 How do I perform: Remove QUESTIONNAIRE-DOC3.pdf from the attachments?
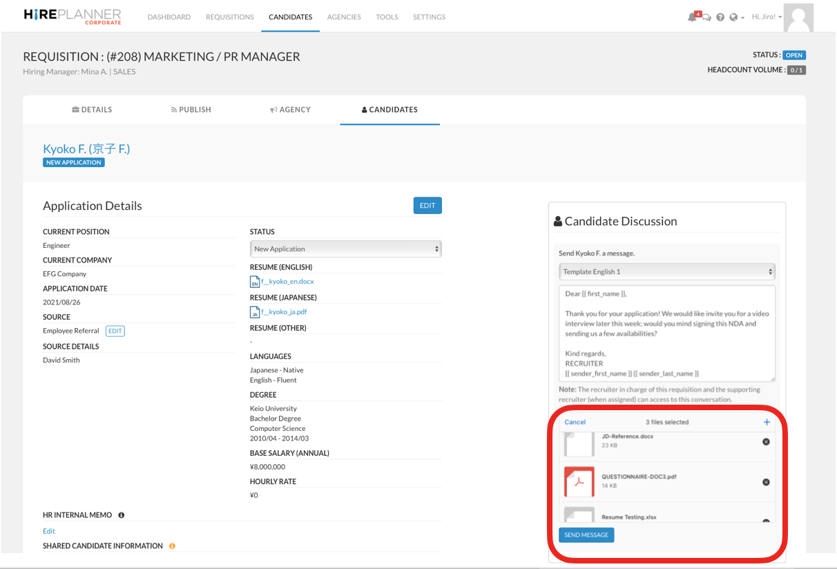(766, 482)
